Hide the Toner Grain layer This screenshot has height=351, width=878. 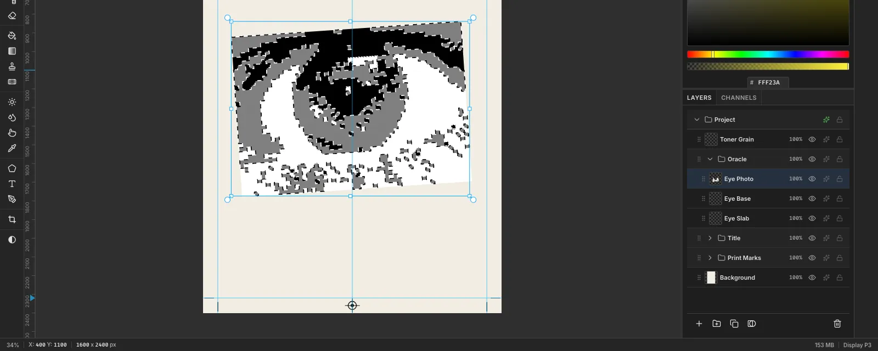pyautogui.click(x=812, y=139)
